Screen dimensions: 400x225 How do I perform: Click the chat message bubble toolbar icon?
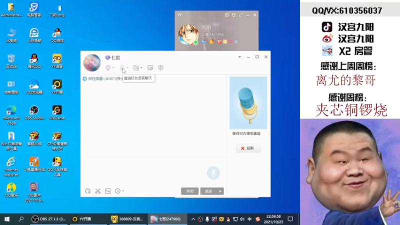[150, 67]
